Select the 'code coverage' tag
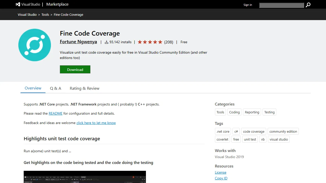 coord(253,131)
